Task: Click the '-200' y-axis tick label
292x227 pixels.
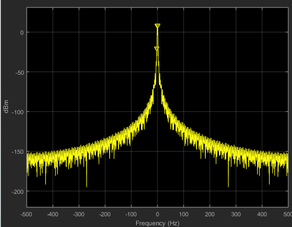Action: (x=18, y=192)
